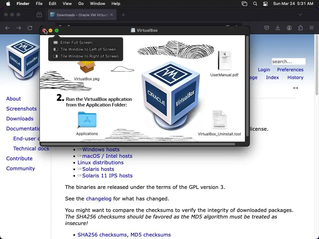The image size is (319, 239).
Task: Select the Downloads – Oracle VM VirtualBox tab
Action: coord(82,15)
